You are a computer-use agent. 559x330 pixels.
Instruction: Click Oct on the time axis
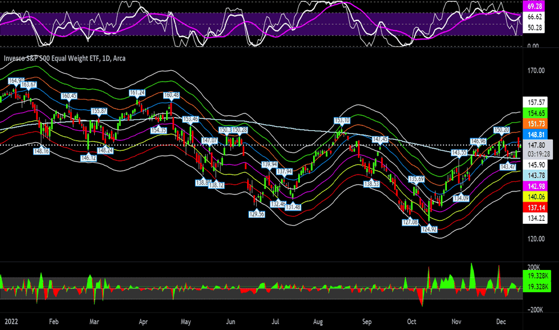(411, 322)
